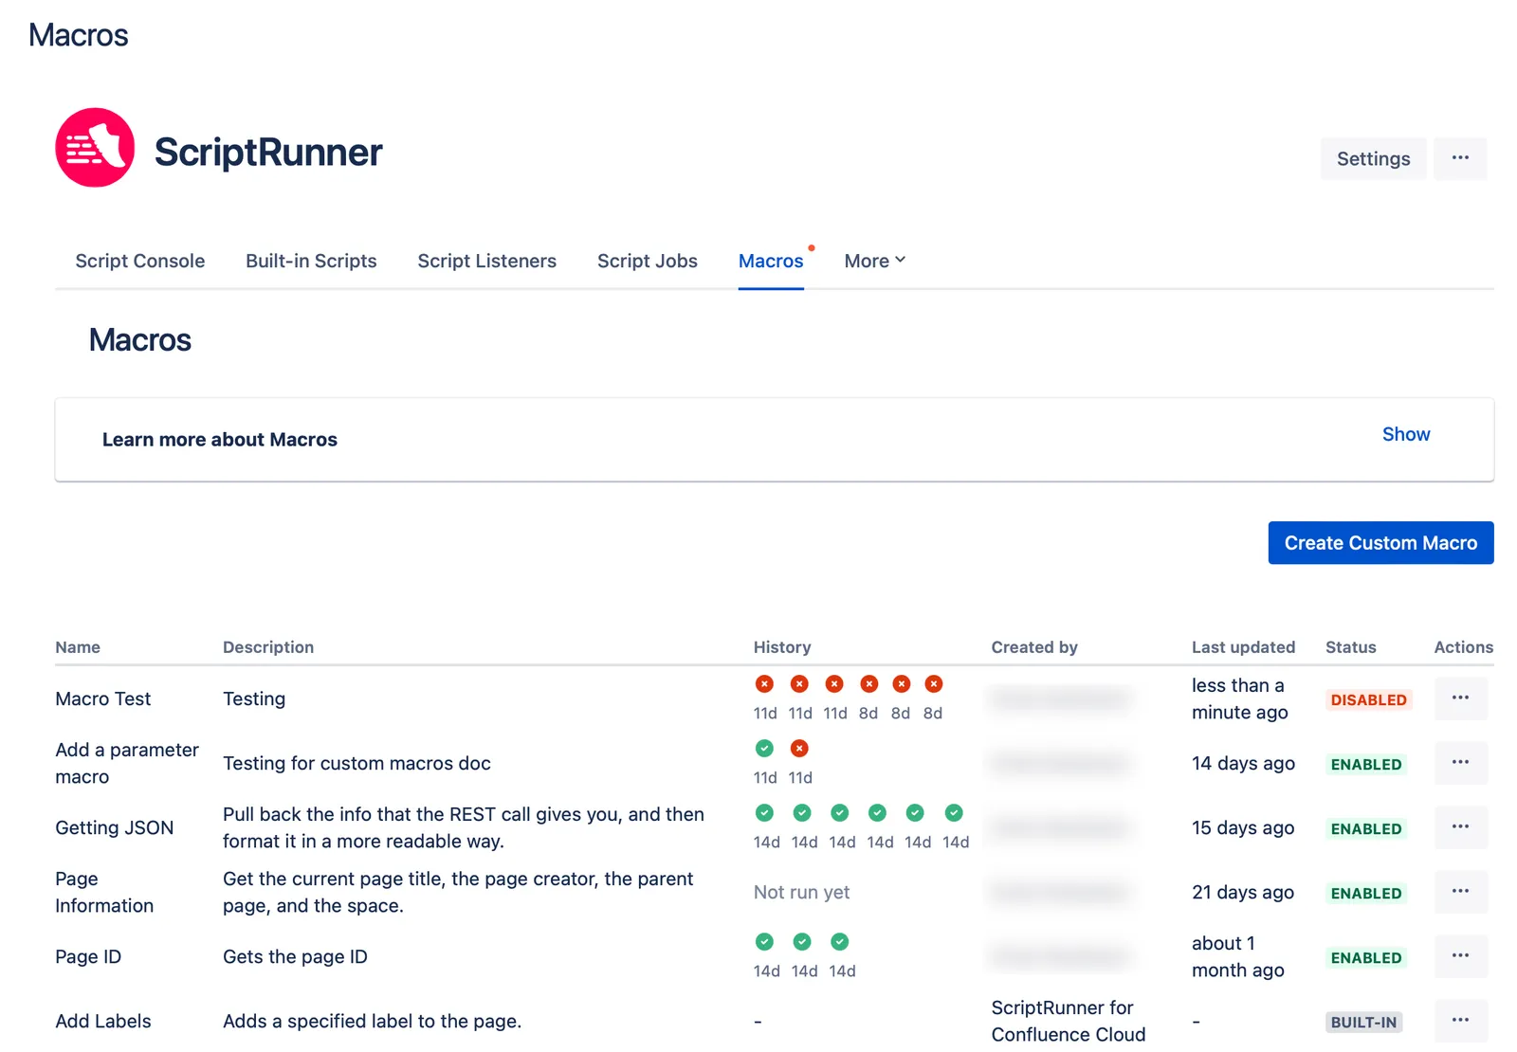Click third successful run icon in Page ID history

(x=839, y=941)
